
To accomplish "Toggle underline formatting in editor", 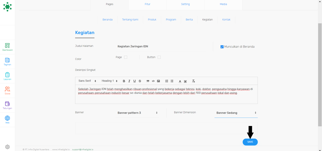I will pyautogui.click(x=134, y=81).
